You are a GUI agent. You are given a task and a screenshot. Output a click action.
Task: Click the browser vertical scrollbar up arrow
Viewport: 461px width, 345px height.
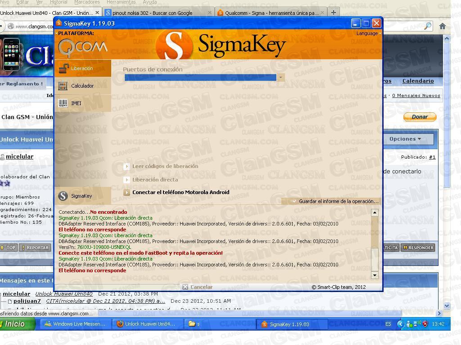[447, 39]
